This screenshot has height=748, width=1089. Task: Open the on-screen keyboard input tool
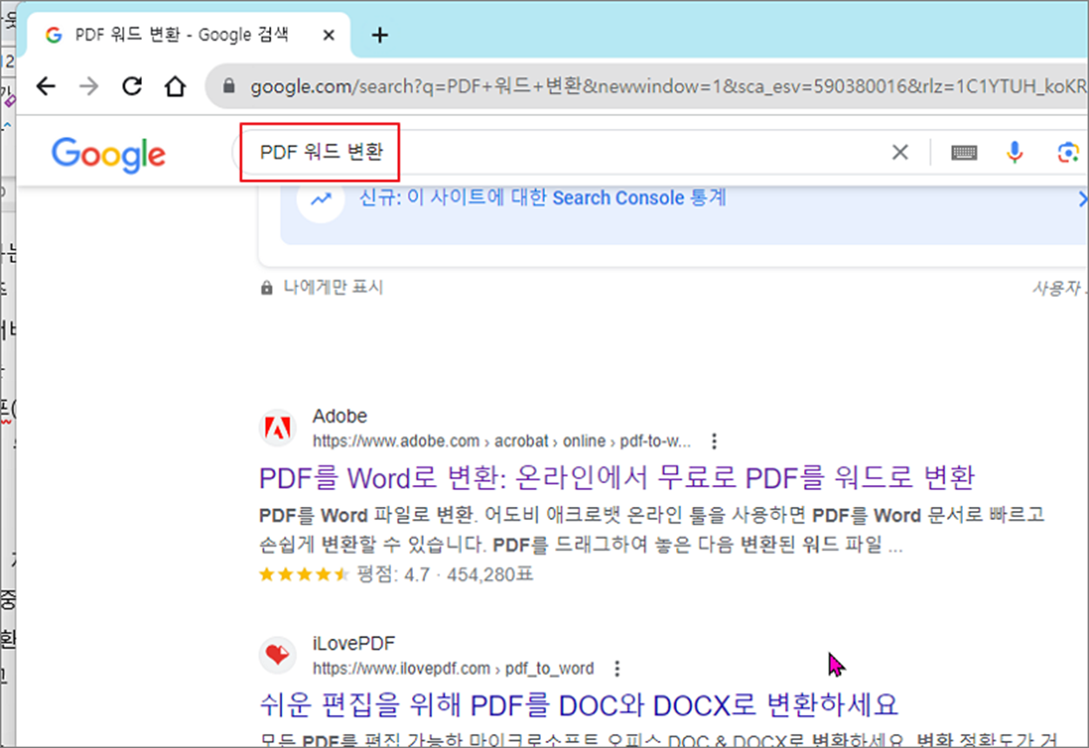tap(964, 153)
